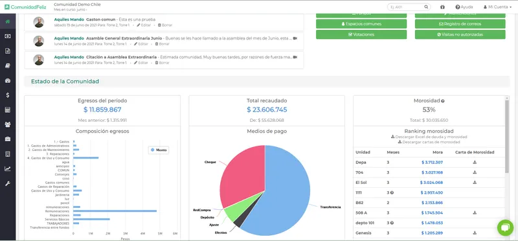Click question icon in unit 1111 row

(392, 192)
